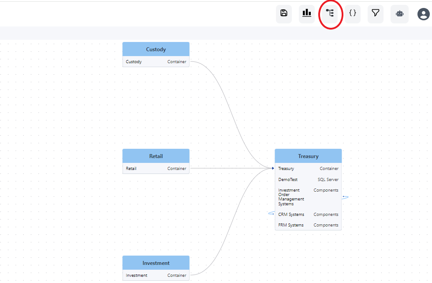This screenshot has width=432, height=283.
Task: Open the bar chart statistics icon
Action: (x=306, y=14)
